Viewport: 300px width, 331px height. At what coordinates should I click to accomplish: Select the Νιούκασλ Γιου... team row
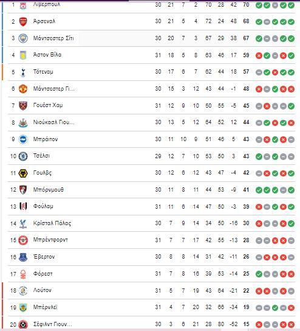tap(151, 122)
